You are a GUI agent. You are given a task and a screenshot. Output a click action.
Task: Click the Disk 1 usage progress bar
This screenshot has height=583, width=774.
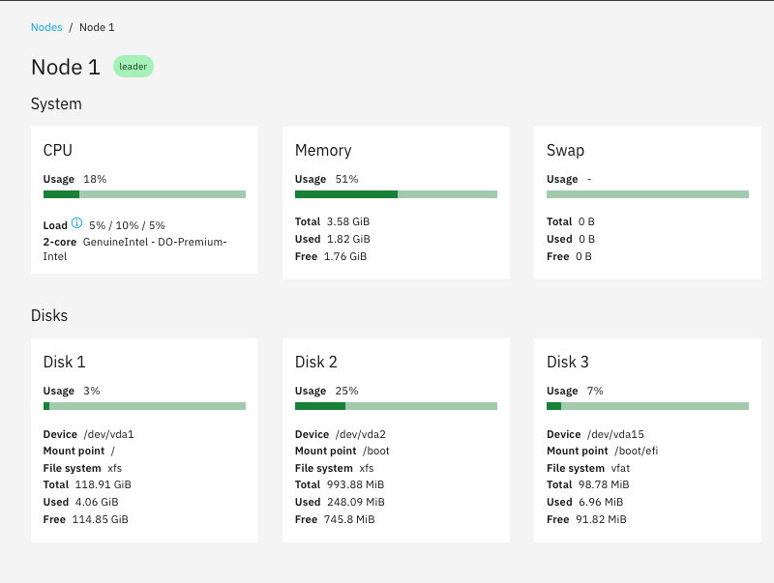coord(144,406)
